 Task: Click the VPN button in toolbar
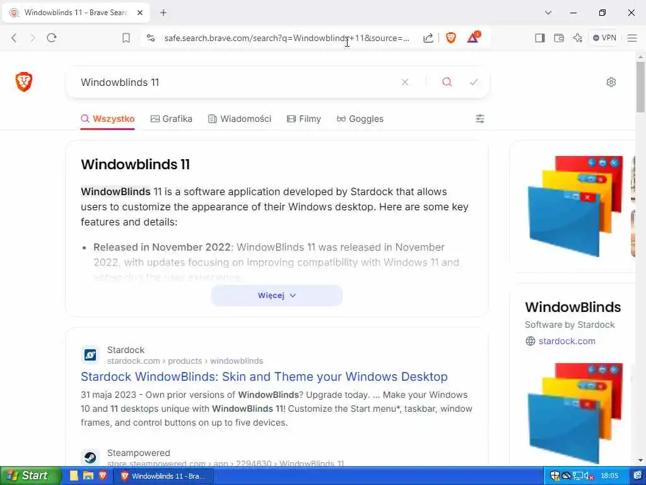(x=604, y=38)
